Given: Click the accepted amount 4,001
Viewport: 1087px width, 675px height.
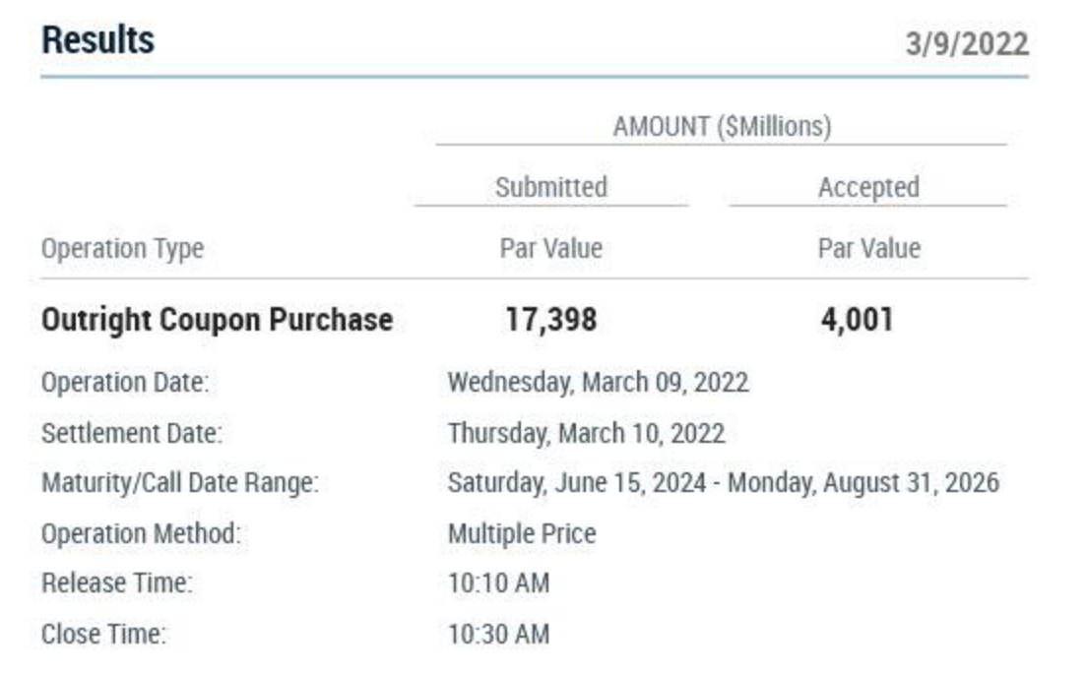Looking at the screenshot, I should [x=857, y=320].
